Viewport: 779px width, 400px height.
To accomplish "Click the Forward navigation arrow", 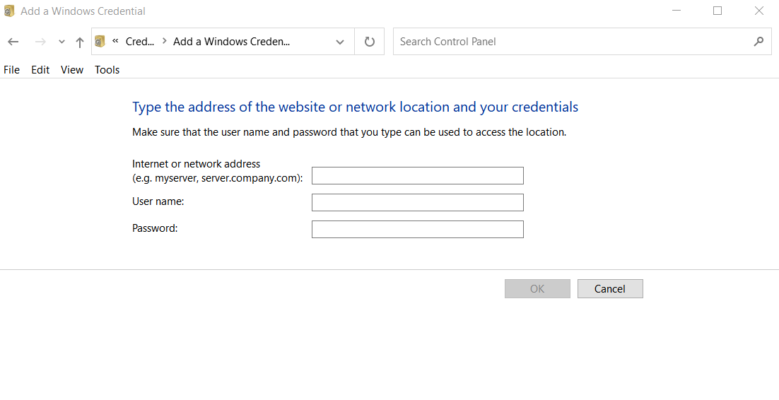I will point(40,42).
